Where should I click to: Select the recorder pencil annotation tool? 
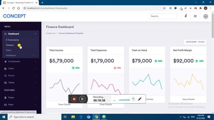coord(140,99)
